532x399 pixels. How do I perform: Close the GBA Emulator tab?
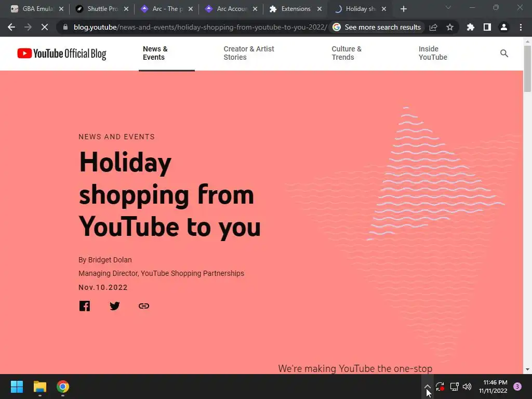pyautogui.click(x=61, y=9)
